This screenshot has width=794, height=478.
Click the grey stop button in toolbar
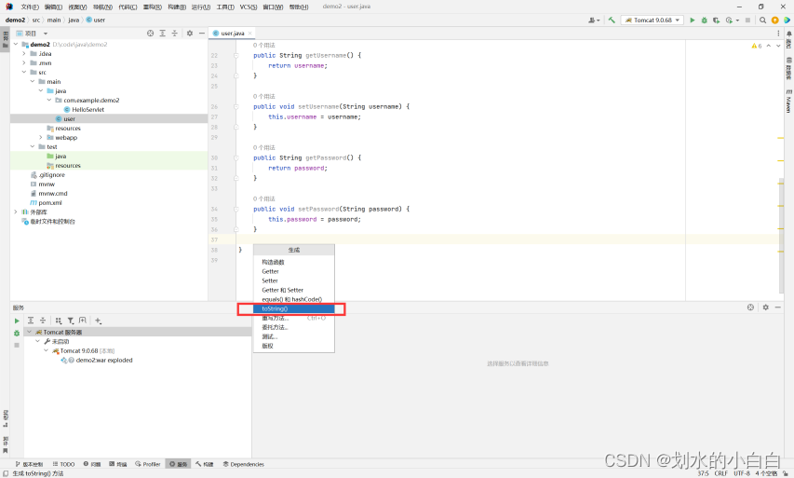[747, 20]
